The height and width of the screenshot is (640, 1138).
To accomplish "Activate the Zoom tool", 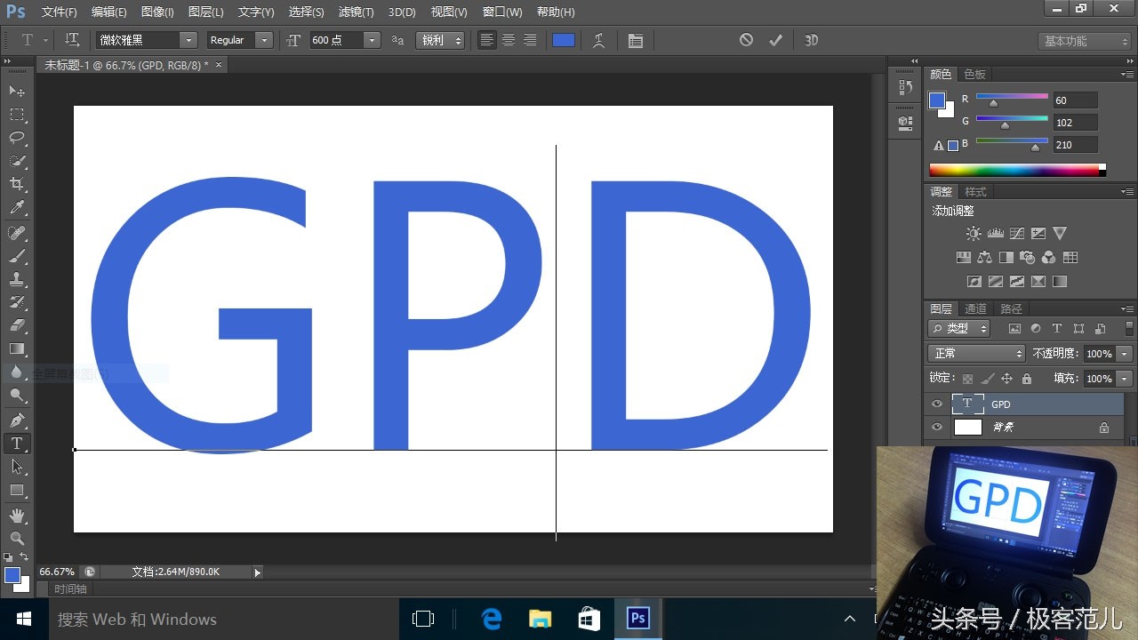I will pyautogui.click(x=17, y=538).
